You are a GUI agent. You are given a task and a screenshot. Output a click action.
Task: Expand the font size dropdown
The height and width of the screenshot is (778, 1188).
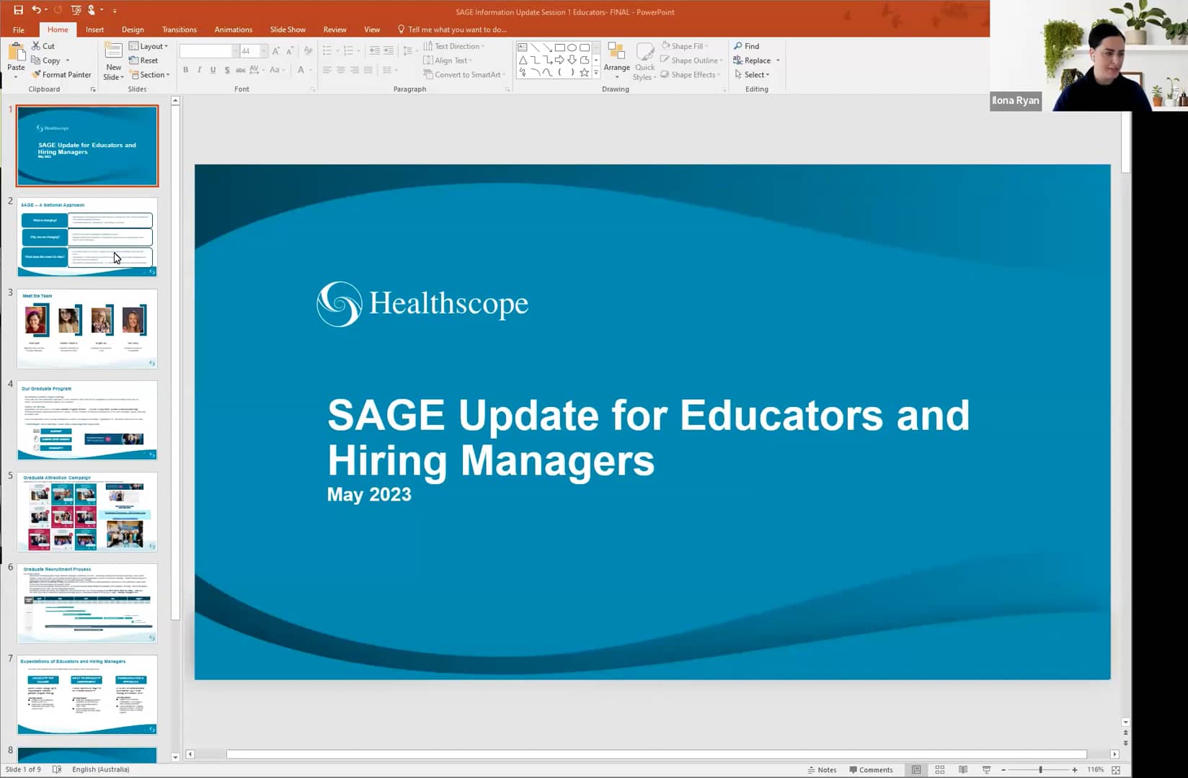(262, 51)
